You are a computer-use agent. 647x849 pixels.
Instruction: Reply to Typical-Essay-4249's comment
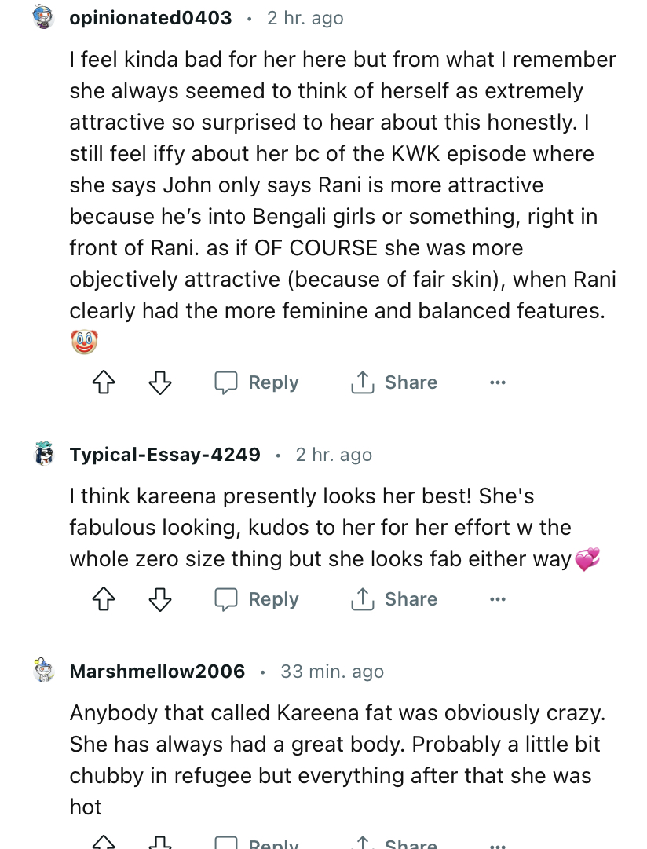(258, 599)
